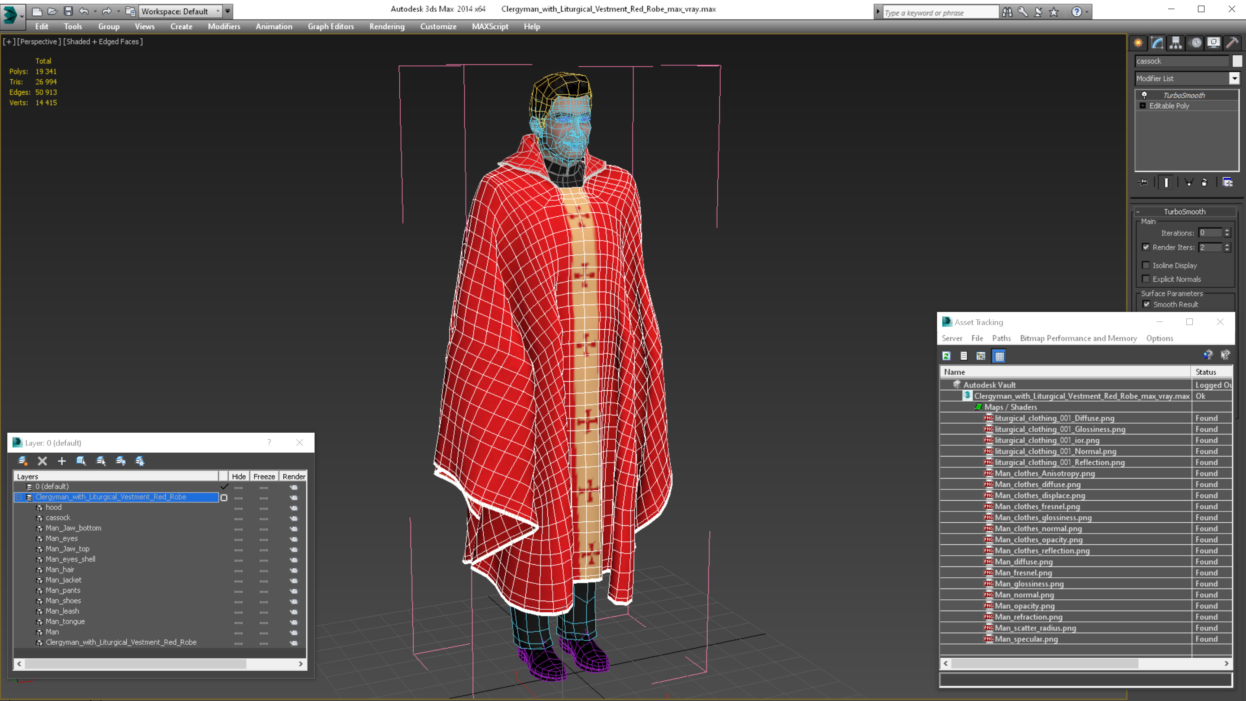Open the Modifier List dropdown
Viewport: 1246px width, 701px height.
pos(1234,78)
